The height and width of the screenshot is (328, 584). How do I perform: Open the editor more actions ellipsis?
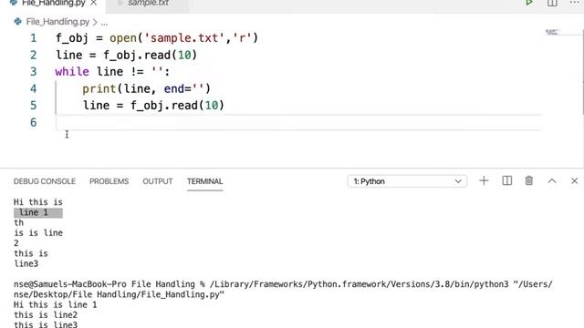[x=575, y=3]
